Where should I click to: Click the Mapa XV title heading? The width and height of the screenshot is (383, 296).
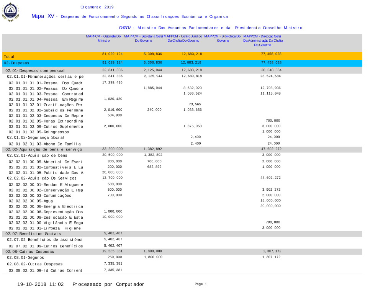point(43,16)
